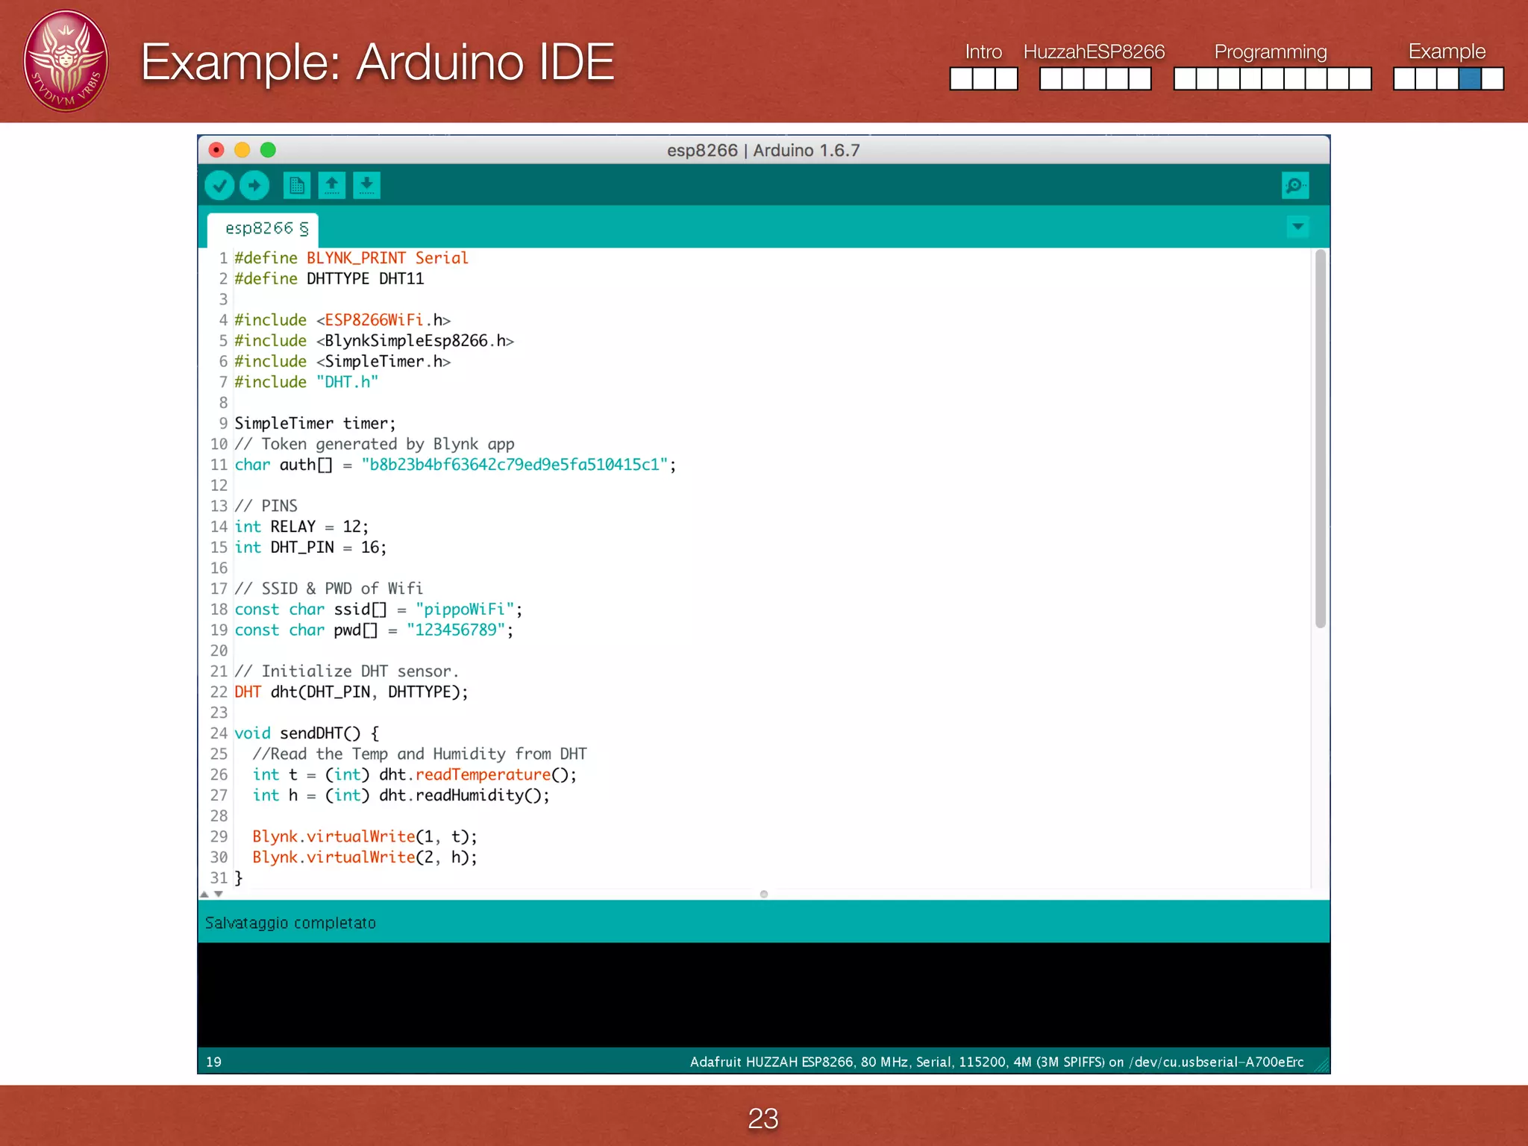Click the green zoom window button
The width and height of the screenshot is (1528, 1146).
click(x=268, y=150)
